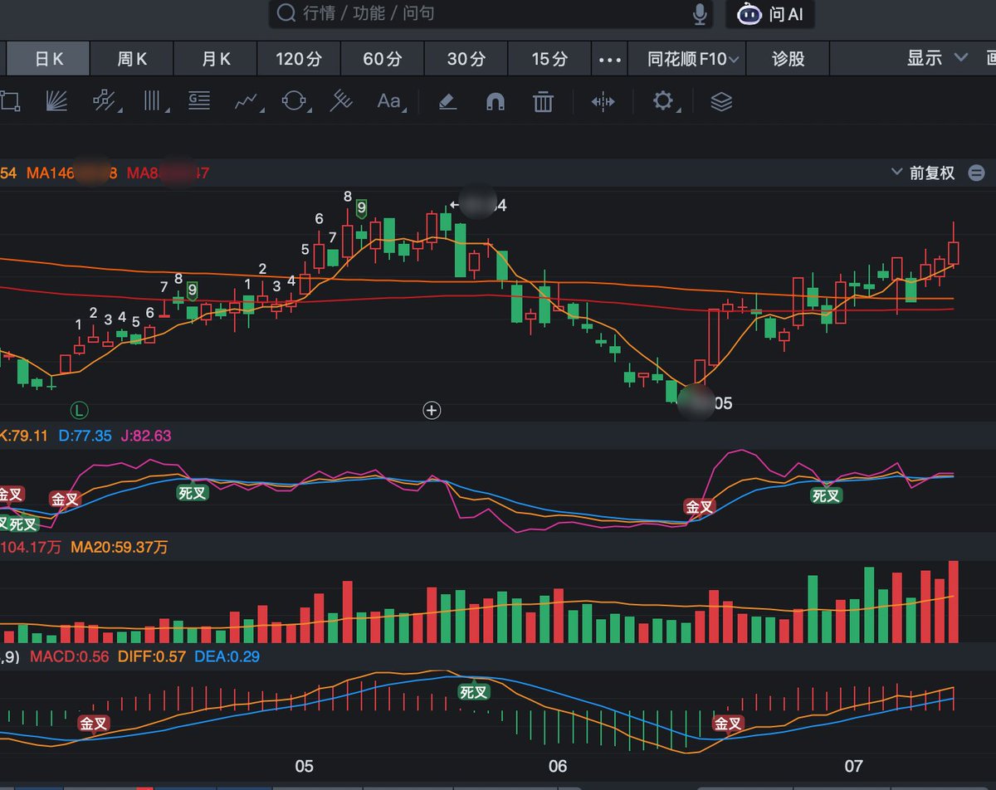This screenshot has width=996, height=790.
Task: Pick the eraser tool in drawing toolbar
Action: (447, 101)
